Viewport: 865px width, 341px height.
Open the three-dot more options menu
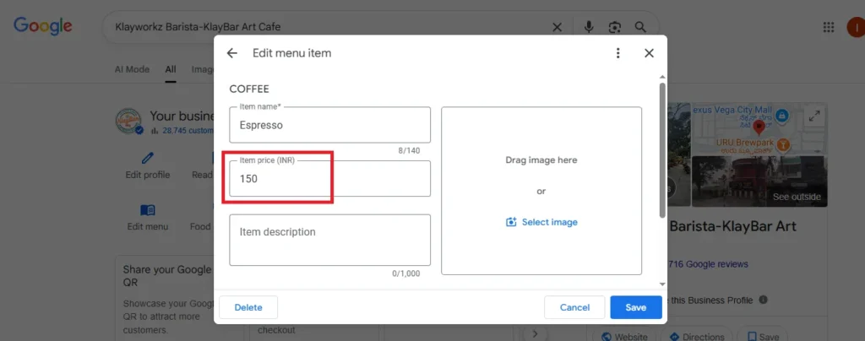click(617, 53)
